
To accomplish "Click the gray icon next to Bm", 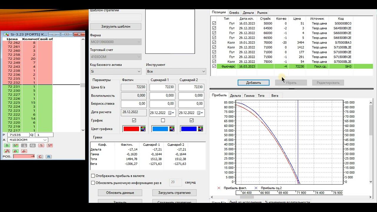I will click(x=24, y=145).
